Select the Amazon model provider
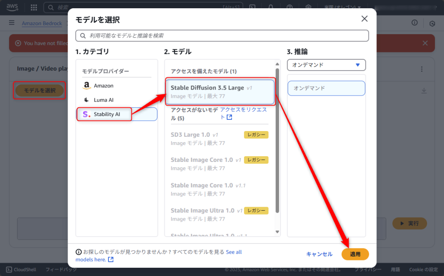444x276 pixels. point(117,86)
